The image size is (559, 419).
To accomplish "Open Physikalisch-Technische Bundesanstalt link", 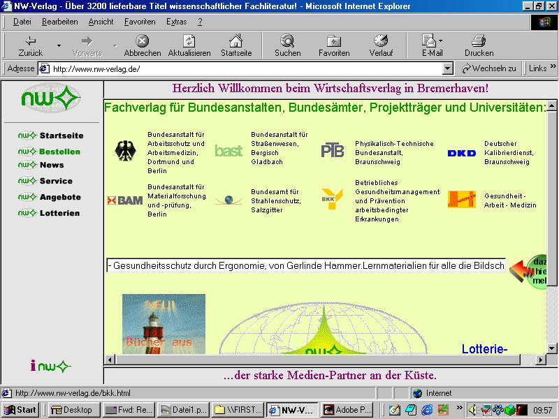I will click(x=394, y=152).
